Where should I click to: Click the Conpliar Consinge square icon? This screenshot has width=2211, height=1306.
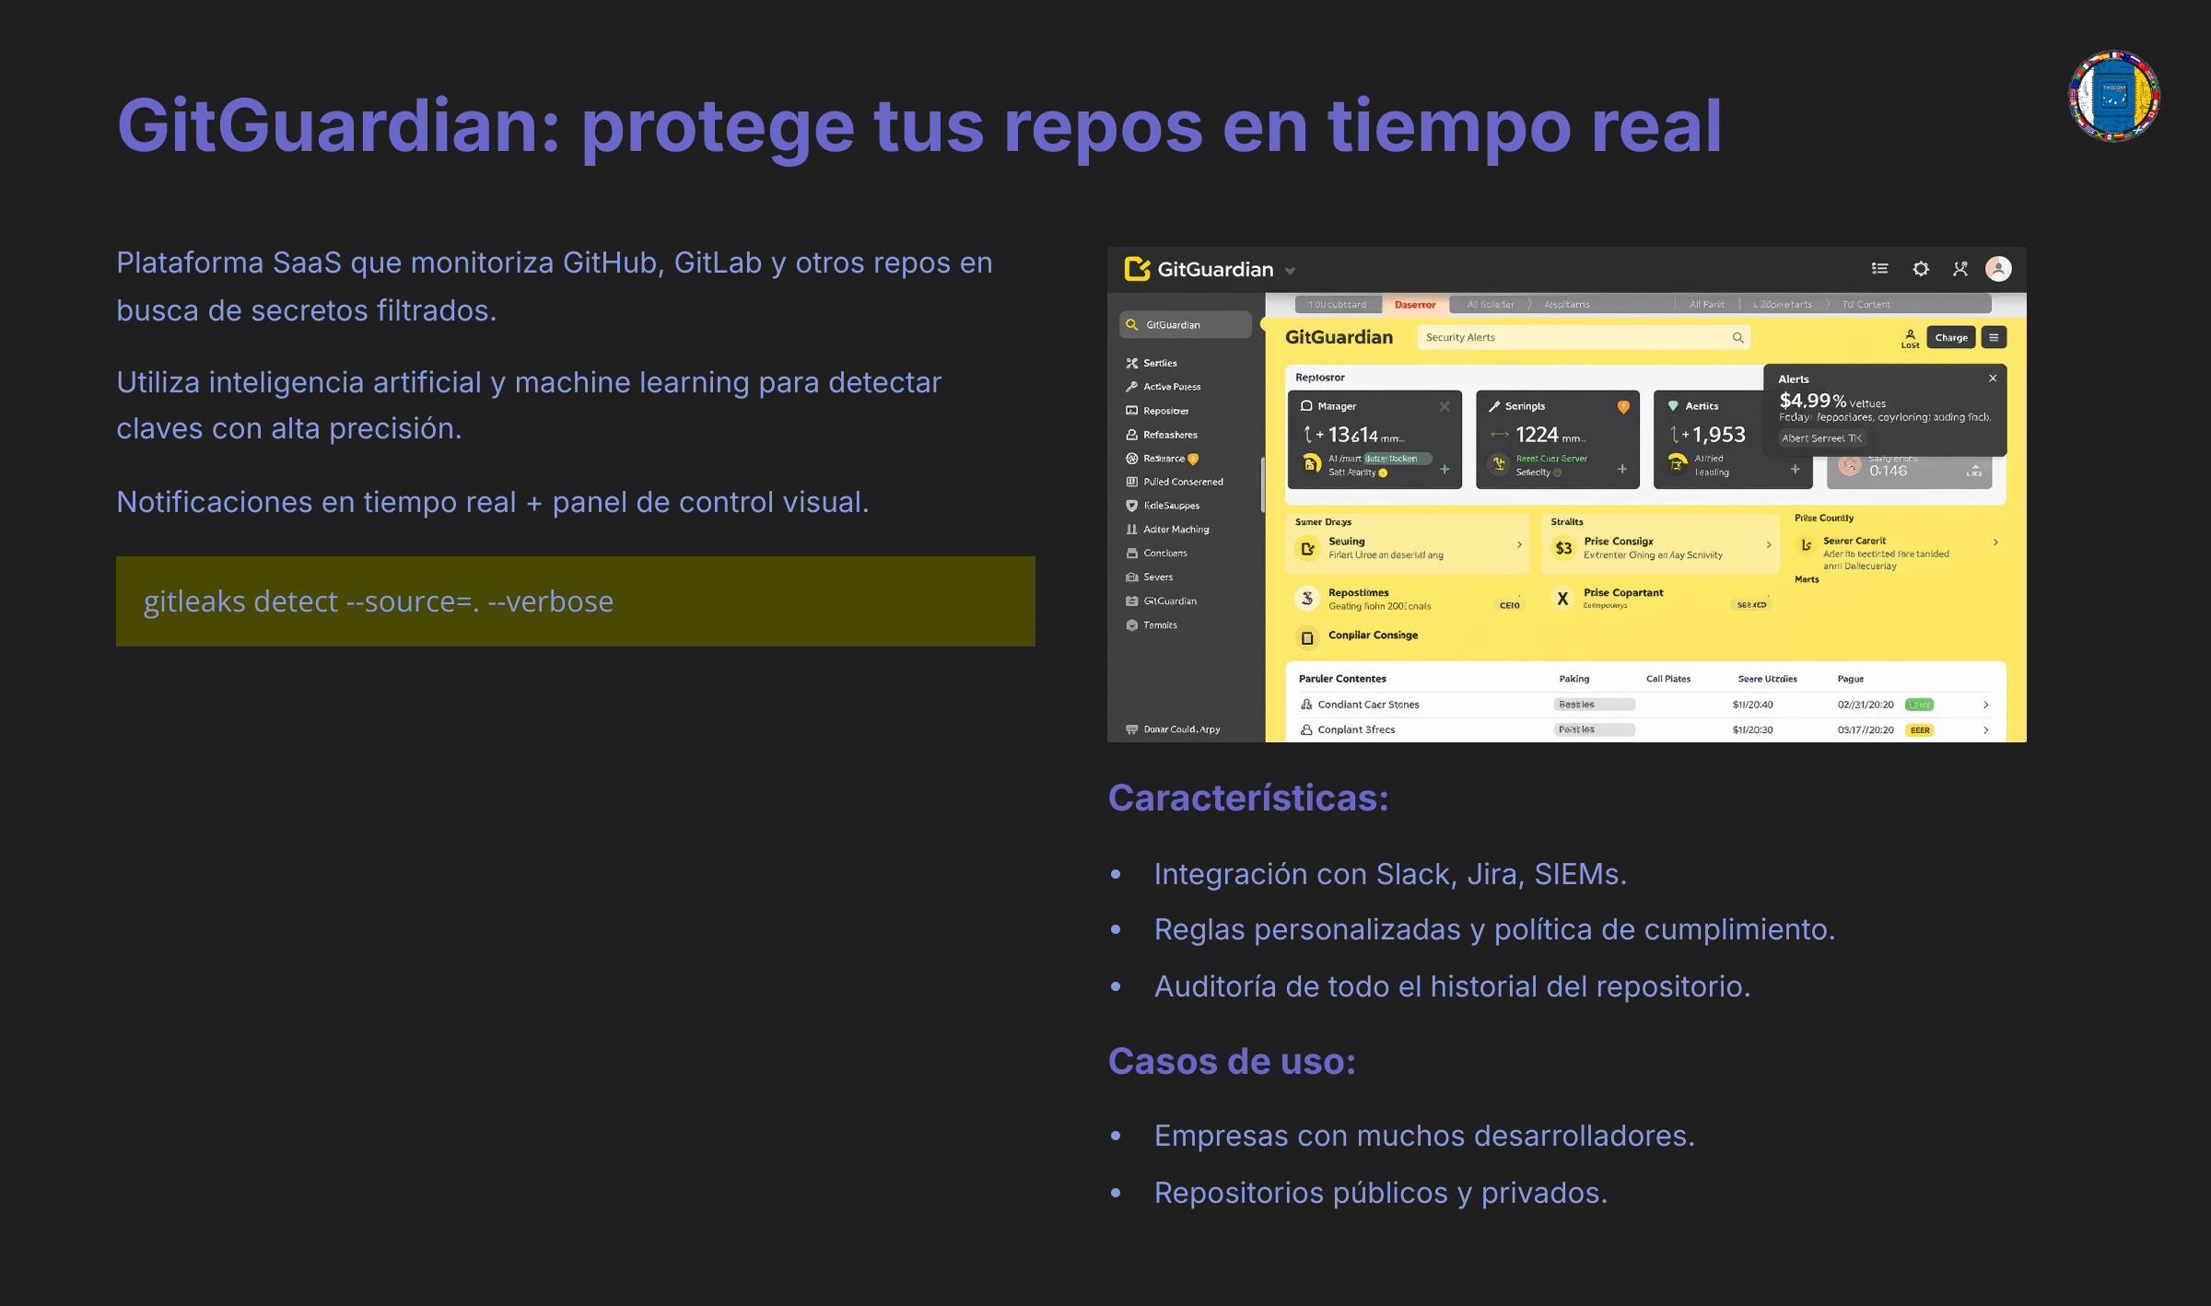[x=1306, y=637]
